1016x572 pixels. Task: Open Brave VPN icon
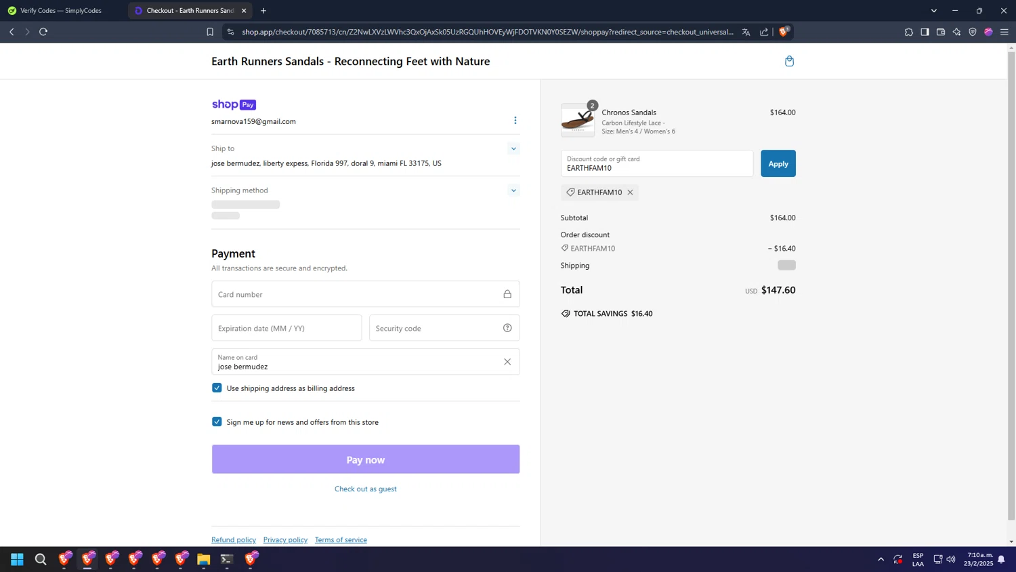click(x=973, y=32)
